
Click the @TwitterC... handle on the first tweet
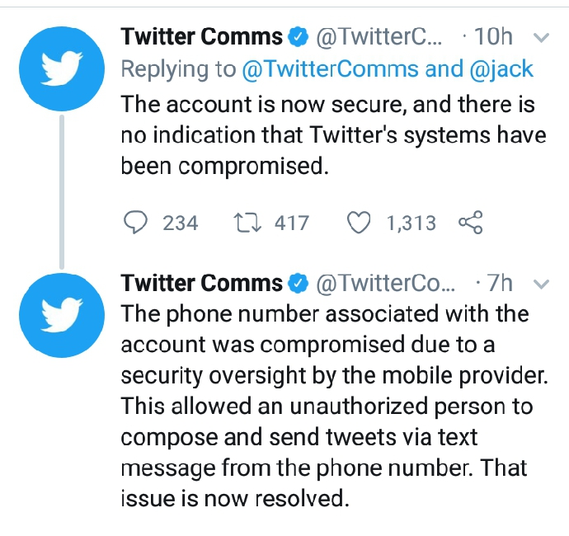point(379,37)
